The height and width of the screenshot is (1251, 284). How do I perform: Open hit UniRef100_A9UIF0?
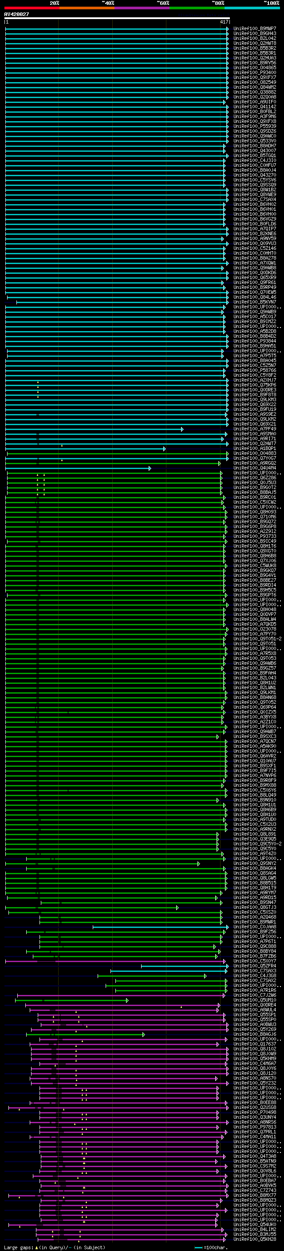tap(255, 102)
